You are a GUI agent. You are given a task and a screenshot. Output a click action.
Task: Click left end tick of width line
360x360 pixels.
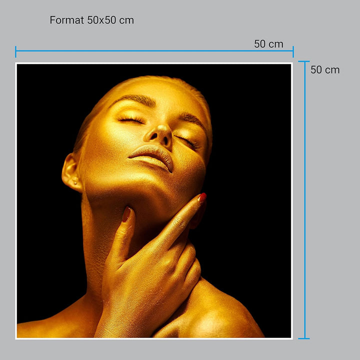16,51
